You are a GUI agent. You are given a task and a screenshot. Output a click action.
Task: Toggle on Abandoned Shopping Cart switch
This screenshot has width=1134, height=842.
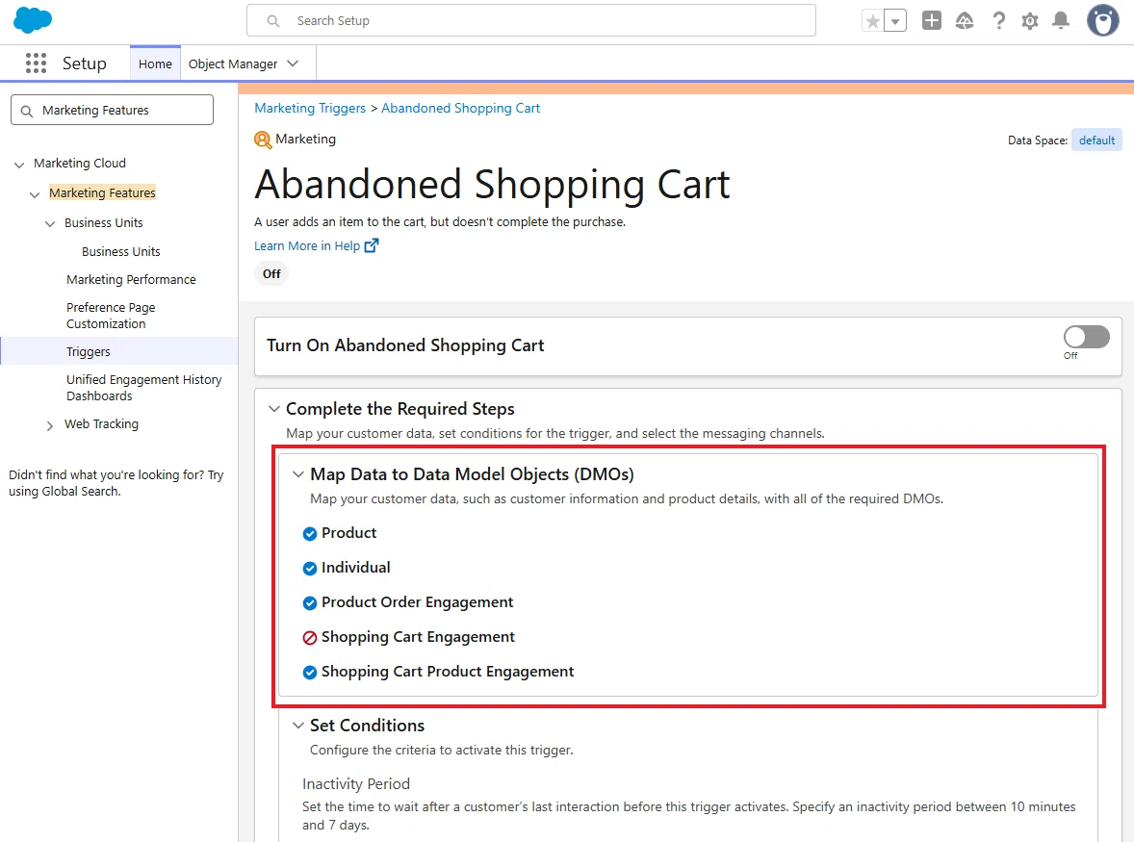[x=1086, y=337]
